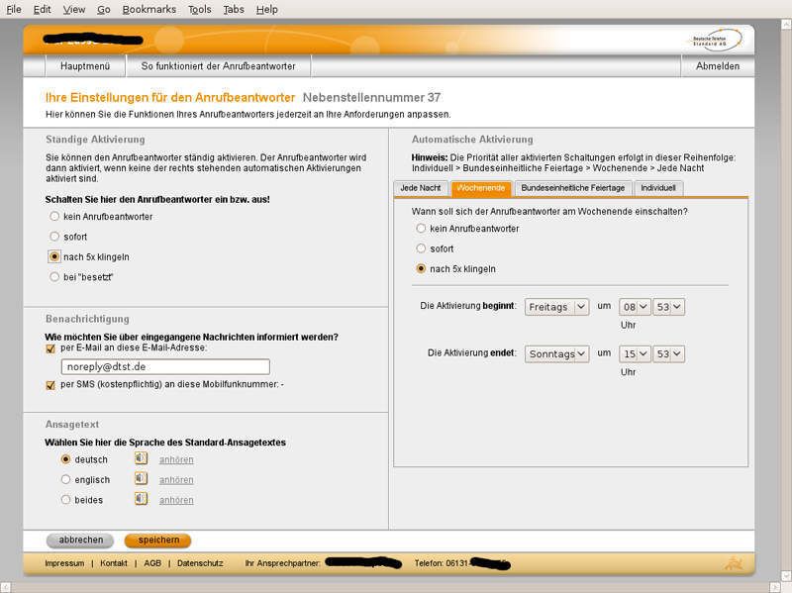The image size is (792, 593).
Task: Play speaker icon for deutsch announcement
Action: coord(141,458)
